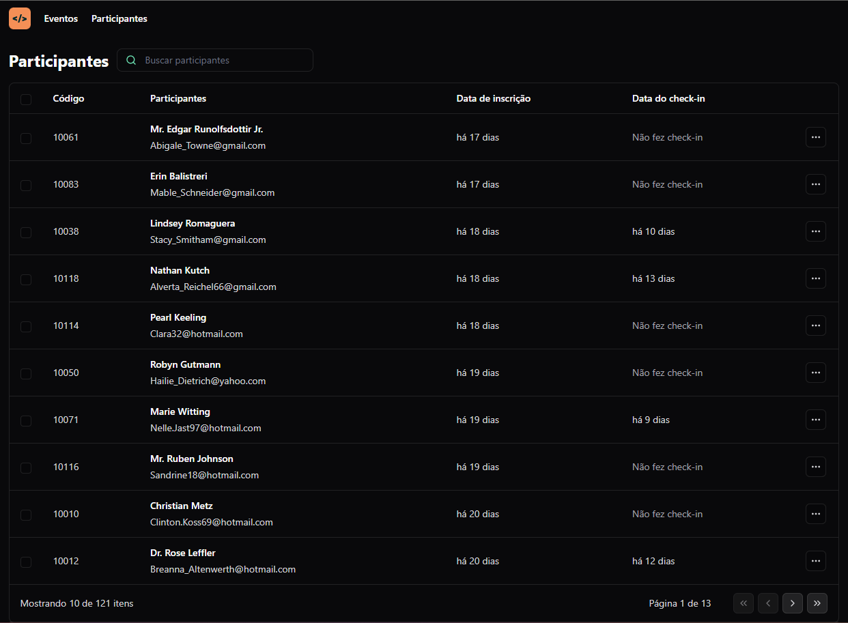Open more actions for Nathan Kutch
This screenshot has width=848, height=623.
(x=815, y=278)
